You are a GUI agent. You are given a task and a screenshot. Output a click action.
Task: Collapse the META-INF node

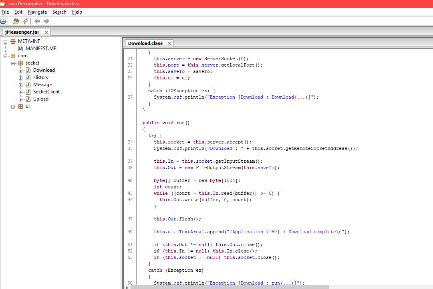pos(5,41)
